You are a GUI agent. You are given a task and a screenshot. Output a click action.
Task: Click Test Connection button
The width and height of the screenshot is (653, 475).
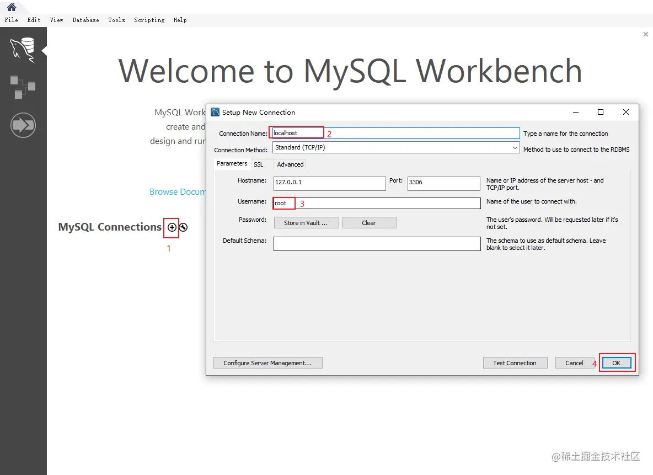[515, 363]
